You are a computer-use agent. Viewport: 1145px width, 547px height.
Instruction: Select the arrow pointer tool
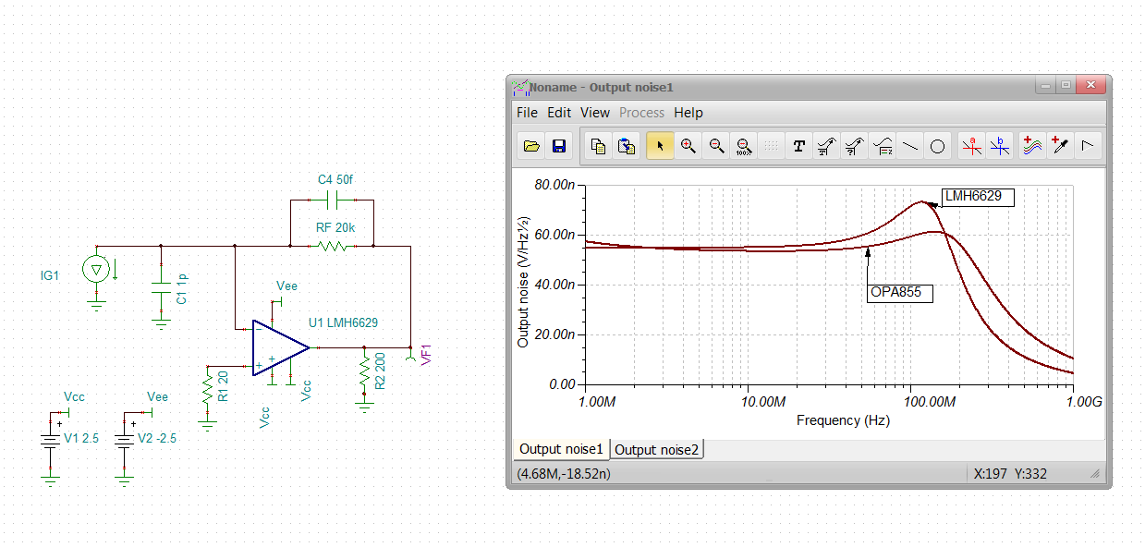coord(660,146)
